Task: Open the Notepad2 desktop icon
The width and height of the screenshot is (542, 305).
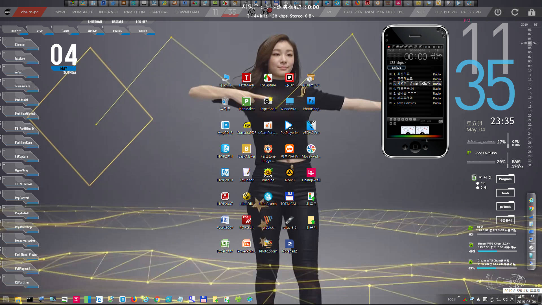Action: 289,246
